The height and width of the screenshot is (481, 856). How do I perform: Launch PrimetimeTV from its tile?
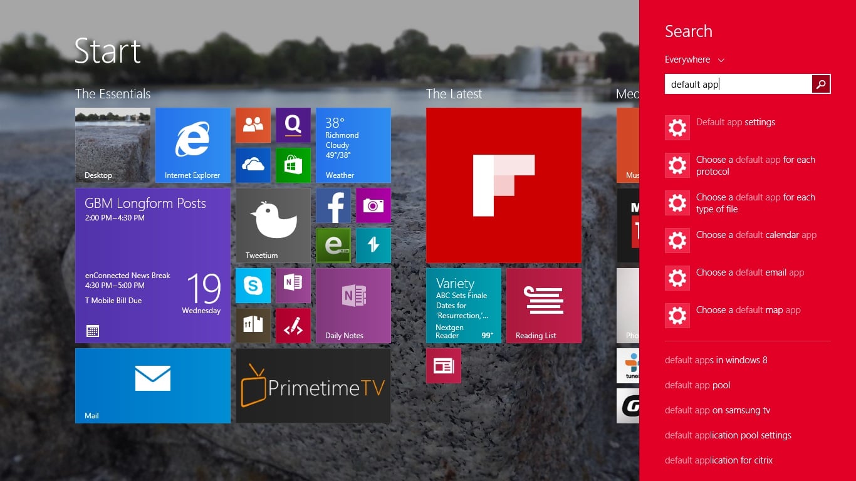[313, 386]
